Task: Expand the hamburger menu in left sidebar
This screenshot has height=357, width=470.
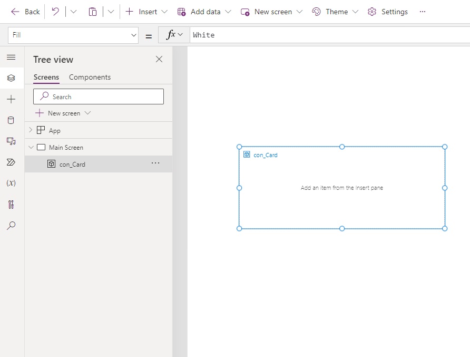Action: pos(11,57)
